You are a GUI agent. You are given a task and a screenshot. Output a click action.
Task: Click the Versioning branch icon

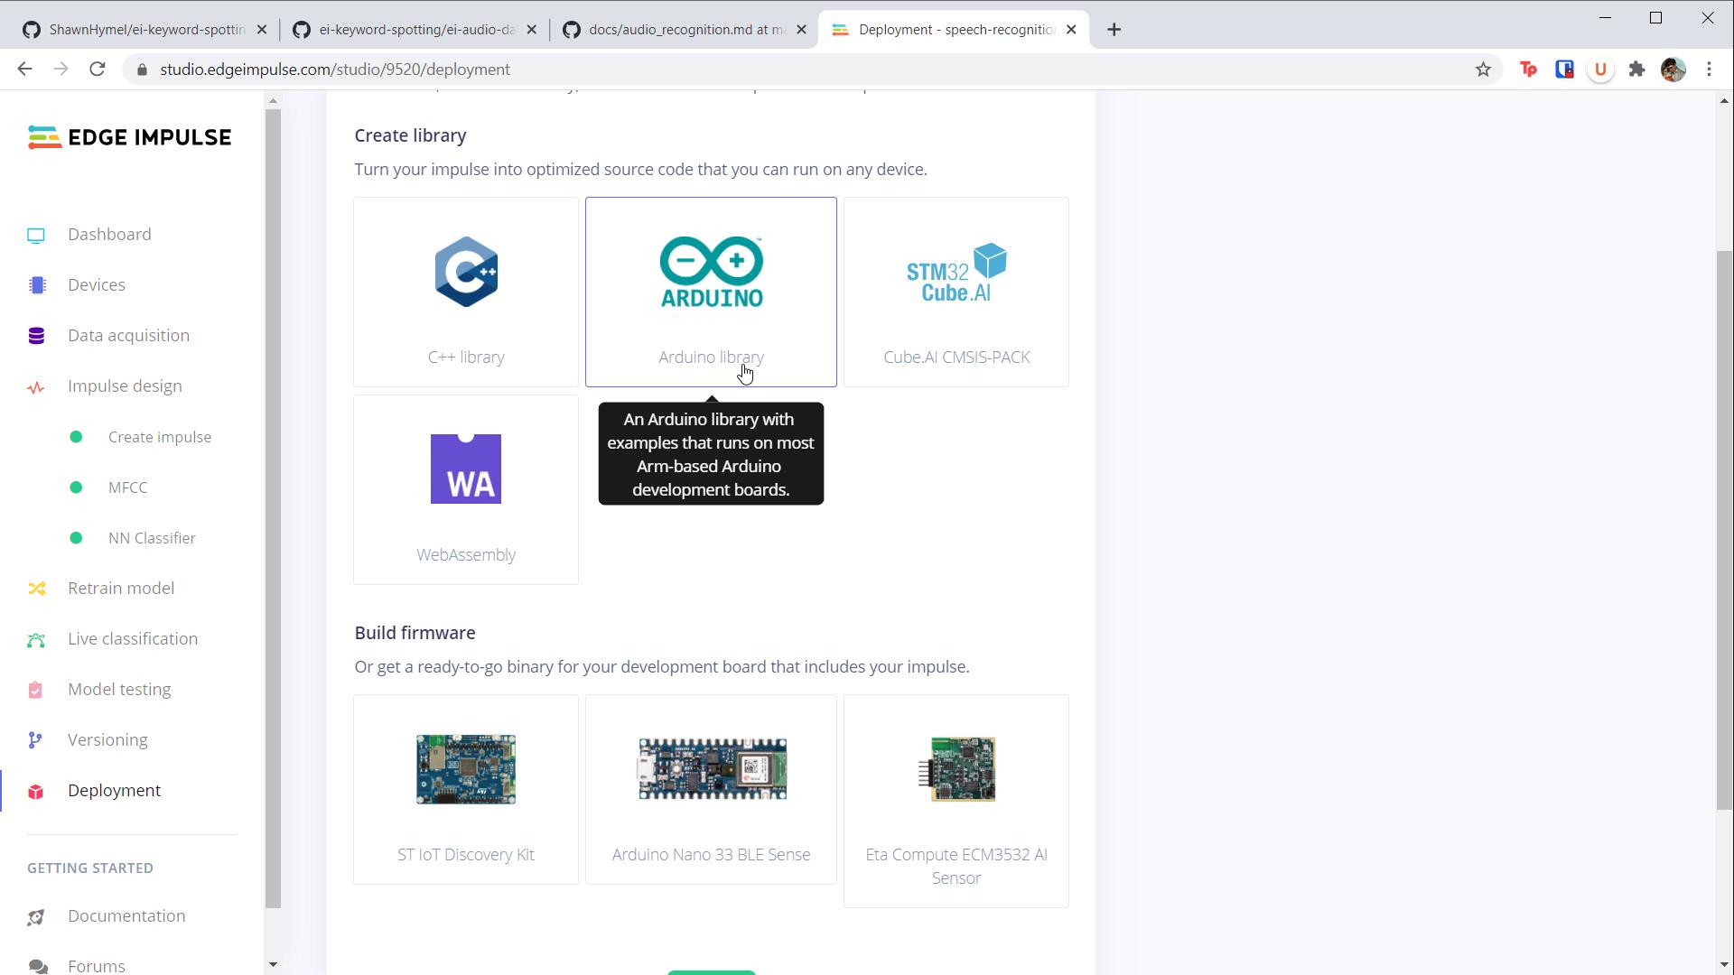click(x=35, y=740)
